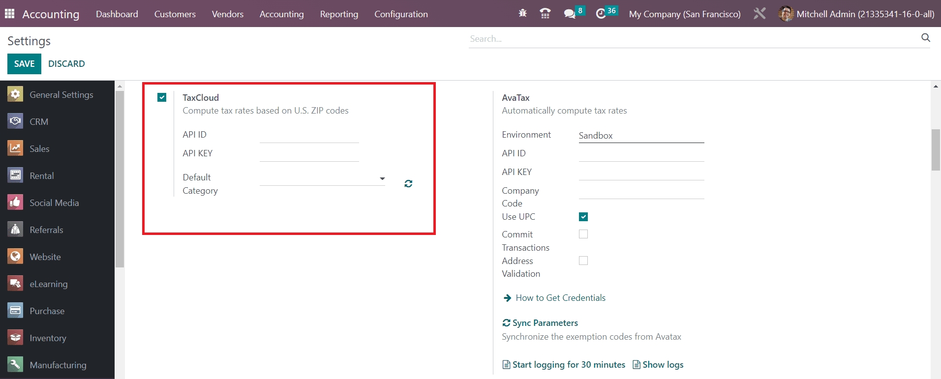The image size is (941, 379).
Task: Open the My Company switcher dropdown
Action: coord(684,14)
